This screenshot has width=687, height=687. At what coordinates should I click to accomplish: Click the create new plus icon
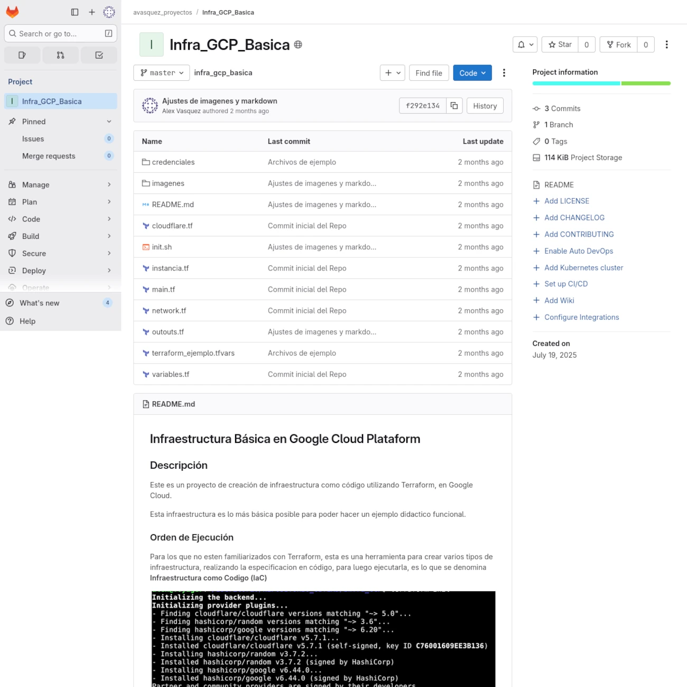click(x=92, y=12)
